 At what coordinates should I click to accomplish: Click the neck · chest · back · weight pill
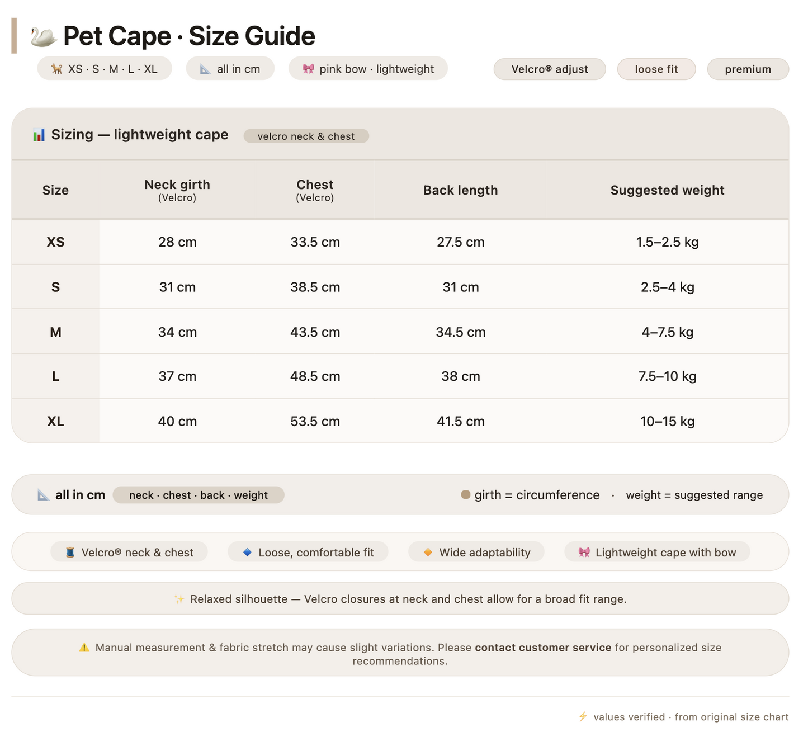(199, 495)
